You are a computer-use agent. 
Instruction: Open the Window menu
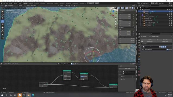coord(15,3)
